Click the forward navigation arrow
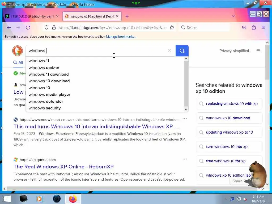Image resolution: width=272 pixels, height=204 pixels. pyautogui.click(x=18, y=28)
